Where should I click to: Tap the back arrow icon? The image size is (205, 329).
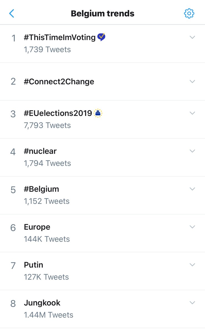coord(12,13)
